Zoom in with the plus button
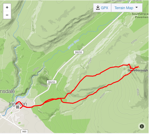 pos(7,7)
